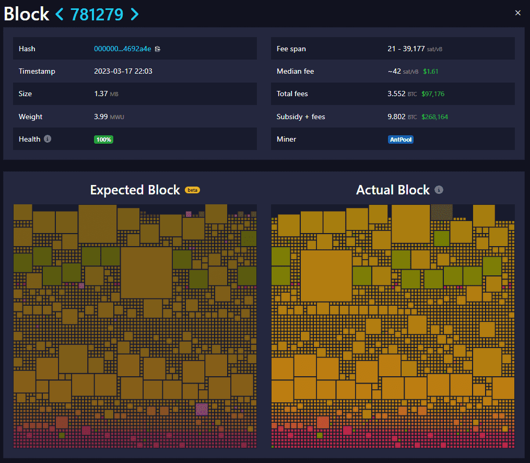Screen dimensions: 530x463
Task: Select green transaction on Actual Block's left edge
Action: coord(280,256)
